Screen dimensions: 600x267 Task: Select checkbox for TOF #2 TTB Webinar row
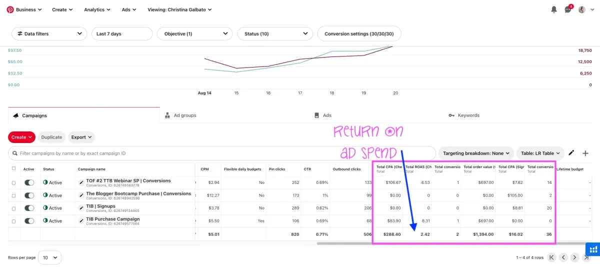coord(13,183)
